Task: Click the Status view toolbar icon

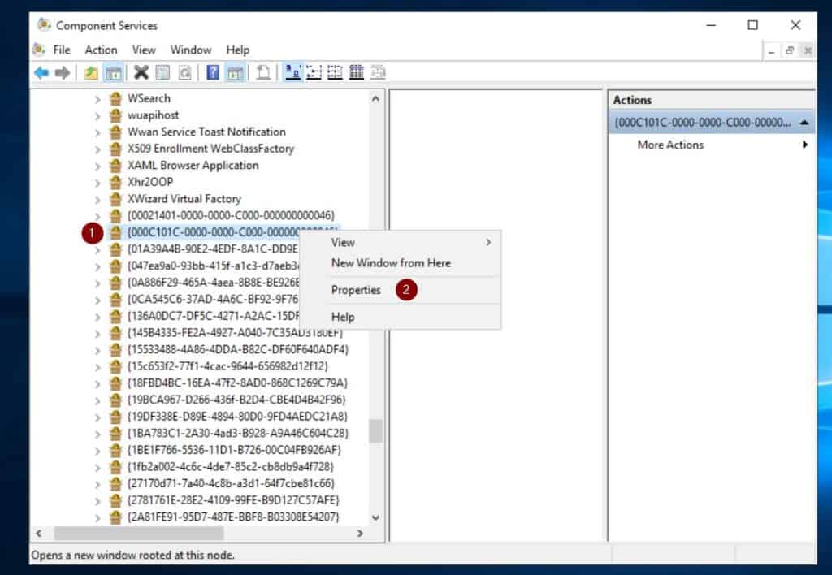Action: [378, 72]
